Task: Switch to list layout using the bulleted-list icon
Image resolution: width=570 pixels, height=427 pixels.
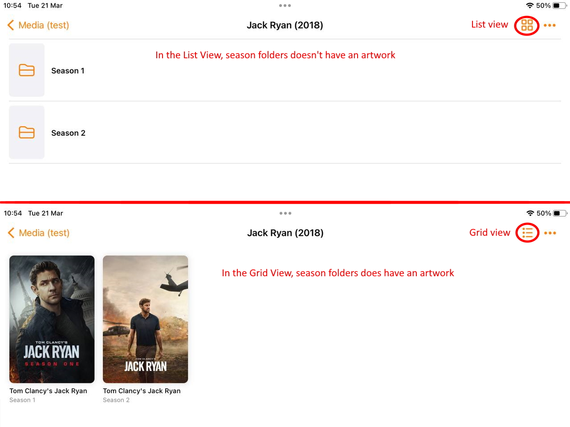Action: [527, 233]
